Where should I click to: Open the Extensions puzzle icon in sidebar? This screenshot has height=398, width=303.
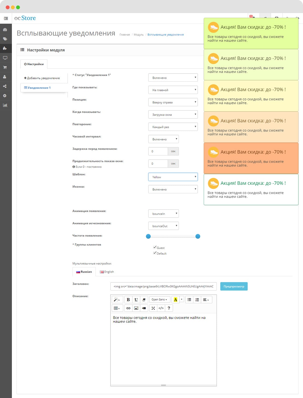coord(5,48)
